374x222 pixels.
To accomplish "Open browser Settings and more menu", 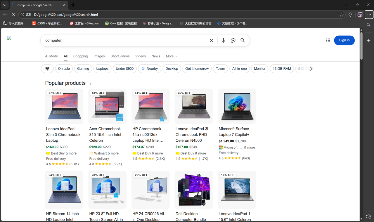I will (x=369, y=15).
